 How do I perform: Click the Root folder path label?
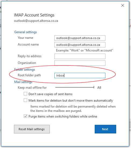pyautogui.click(x=29, y=75)
